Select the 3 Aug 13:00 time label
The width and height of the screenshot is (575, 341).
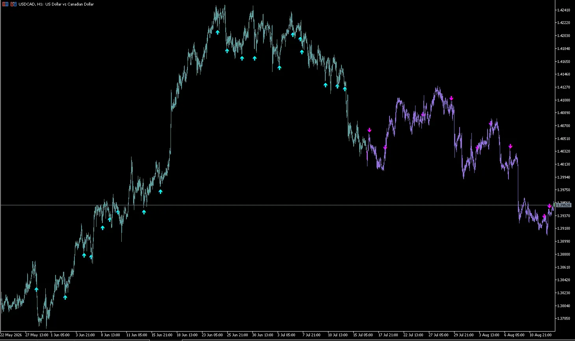(x=489, y=335)
